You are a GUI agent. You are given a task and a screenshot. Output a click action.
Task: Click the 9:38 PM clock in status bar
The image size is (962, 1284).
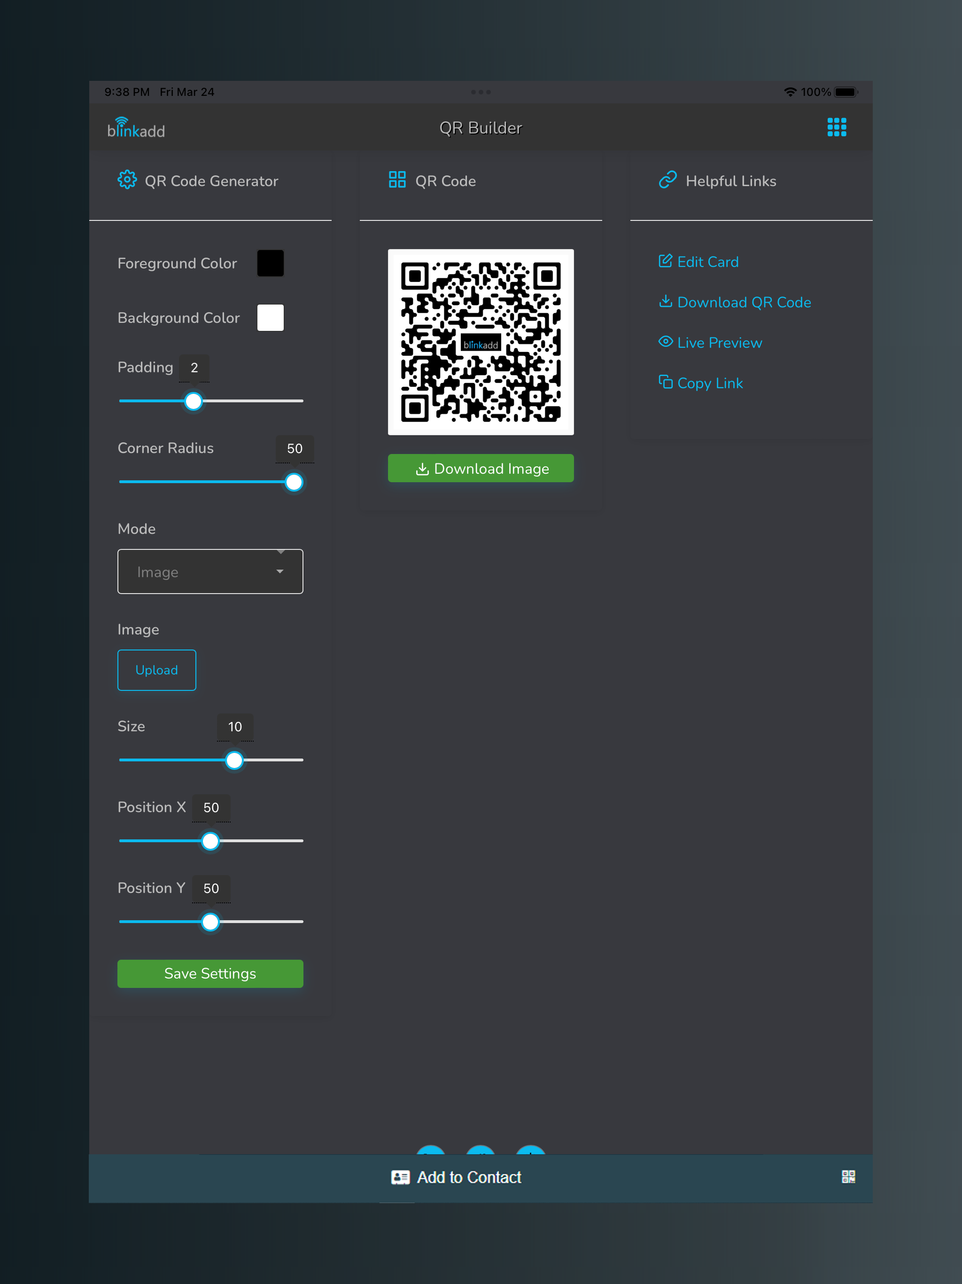tap(127, 92)
